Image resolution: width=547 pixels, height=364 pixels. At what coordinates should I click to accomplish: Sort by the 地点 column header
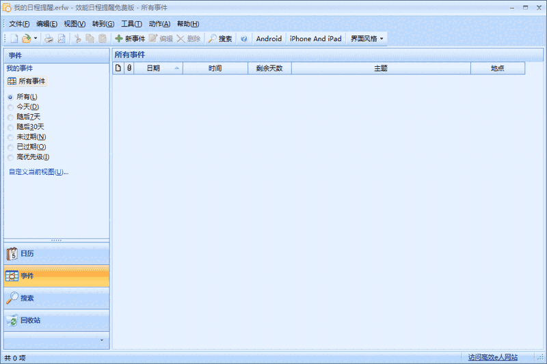498,68
